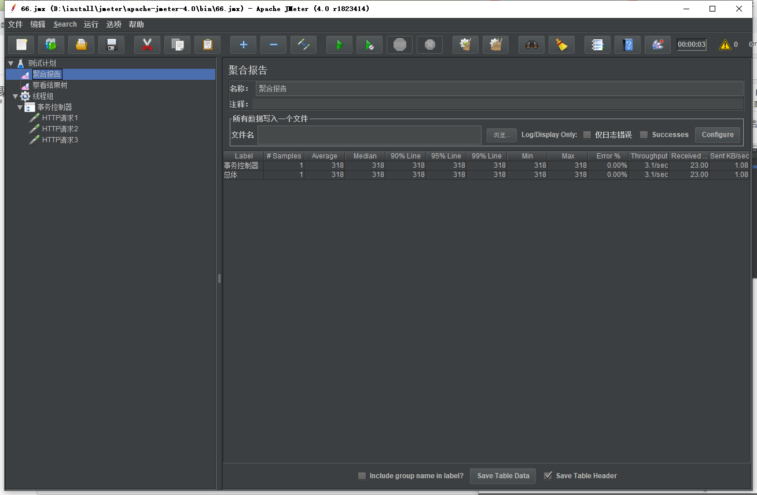This screenshot has height=495, width=757.
Task: Open the 帮助 menu
Action: tap(136, 24)
